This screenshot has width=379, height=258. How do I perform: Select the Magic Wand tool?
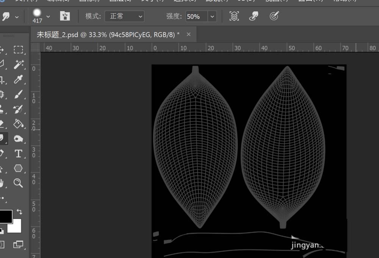[x=18, y=64]
